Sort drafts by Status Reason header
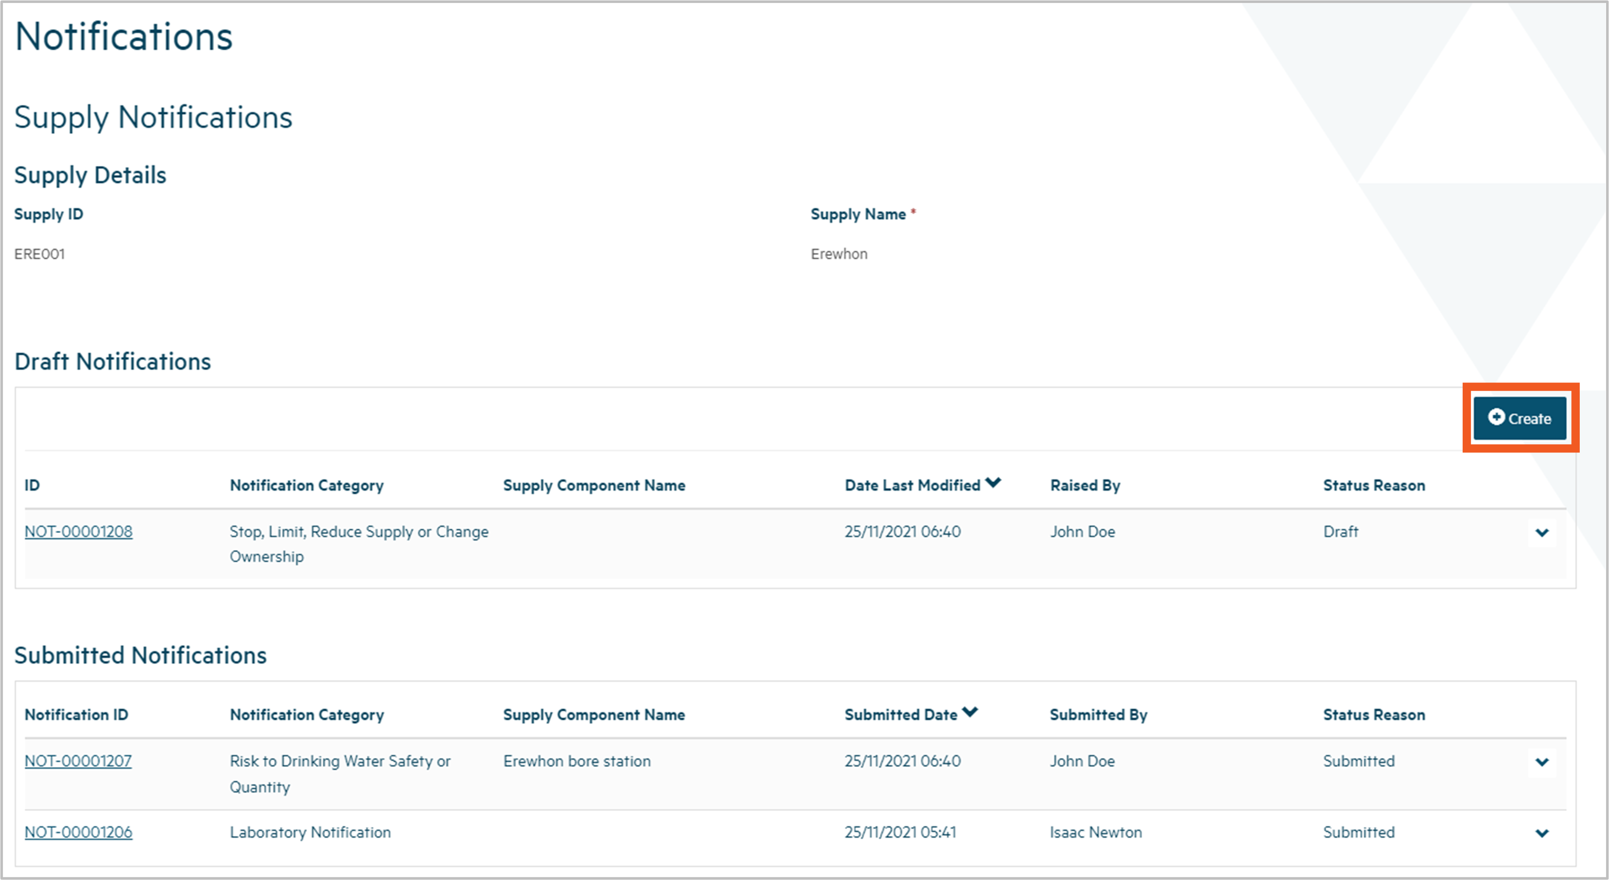 (1374, 485)
